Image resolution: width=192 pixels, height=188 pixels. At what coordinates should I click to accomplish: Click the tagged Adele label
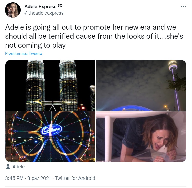tap(18, 167)
